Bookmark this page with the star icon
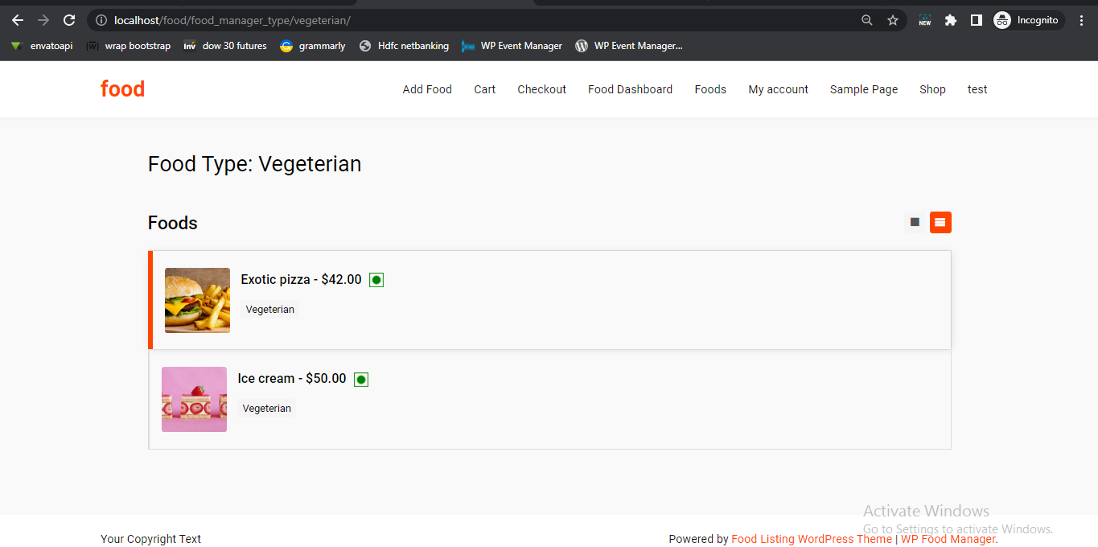This screenshot has height=547, width=1098. (x=893, y=20)
